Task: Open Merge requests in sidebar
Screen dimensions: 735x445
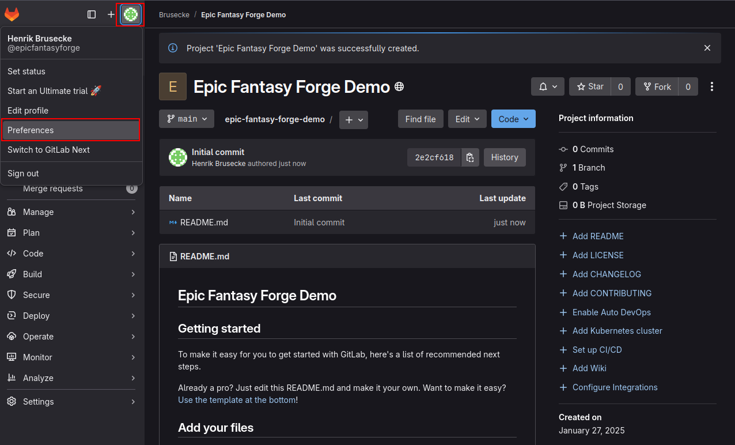Action: click(x=72, y=188)
